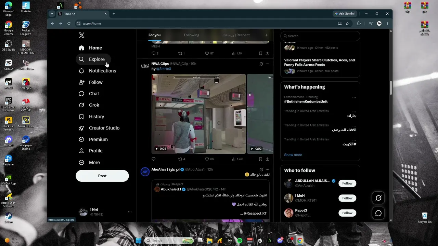The image size is (438, 246).
Task: View analytics of NWA Clips post
Action: [237, 159]
